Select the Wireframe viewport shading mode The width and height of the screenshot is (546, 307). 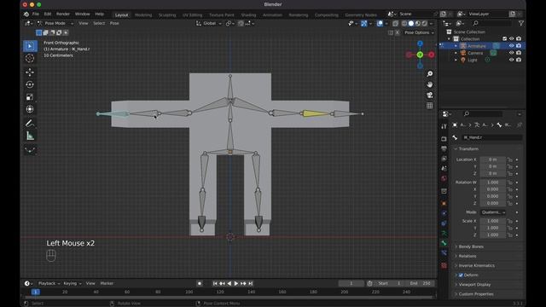(x=404, y=23)
